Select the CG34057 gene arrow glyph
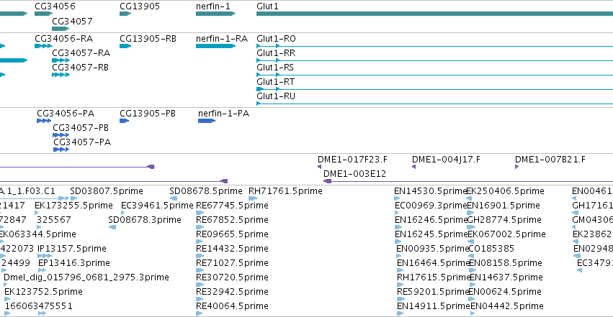 pyautogui.click(x=61, y=29)
